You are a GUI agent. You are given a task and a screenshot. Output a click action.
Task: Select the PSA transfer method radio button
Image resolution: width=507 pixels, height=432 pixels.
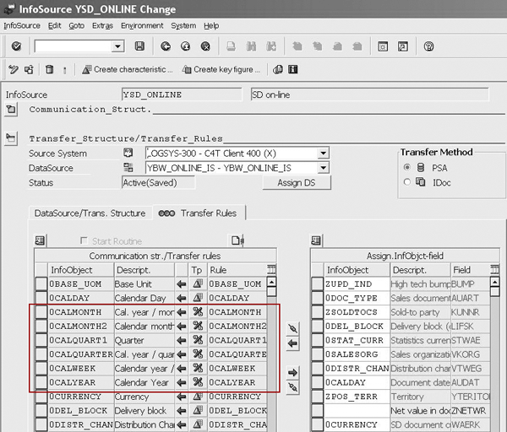407,167
